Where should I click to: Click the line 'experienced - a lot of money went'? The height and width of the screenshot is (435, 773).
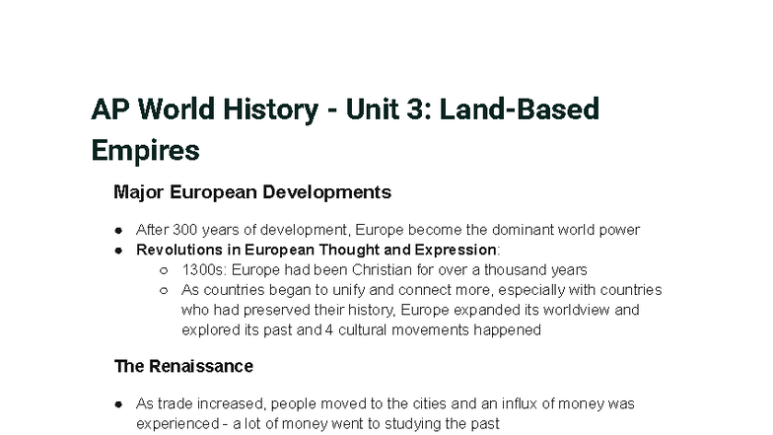(317, 424)
